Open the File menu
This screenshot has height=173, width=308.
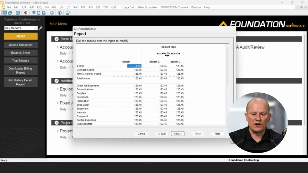tap(9, 7)
